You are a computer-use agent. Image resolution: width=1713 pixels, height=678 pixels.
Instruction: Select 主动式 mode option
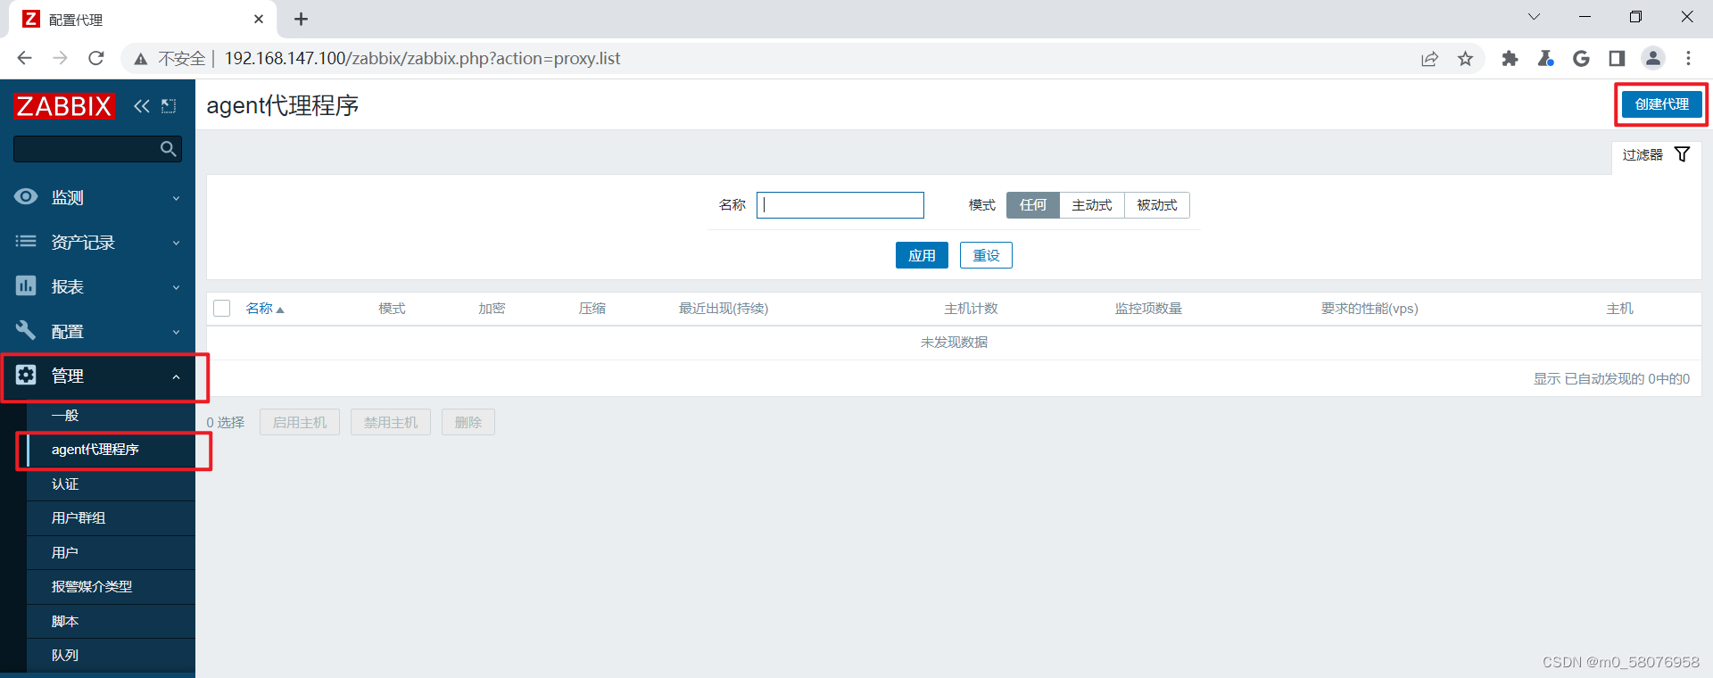coord(1092,205)
